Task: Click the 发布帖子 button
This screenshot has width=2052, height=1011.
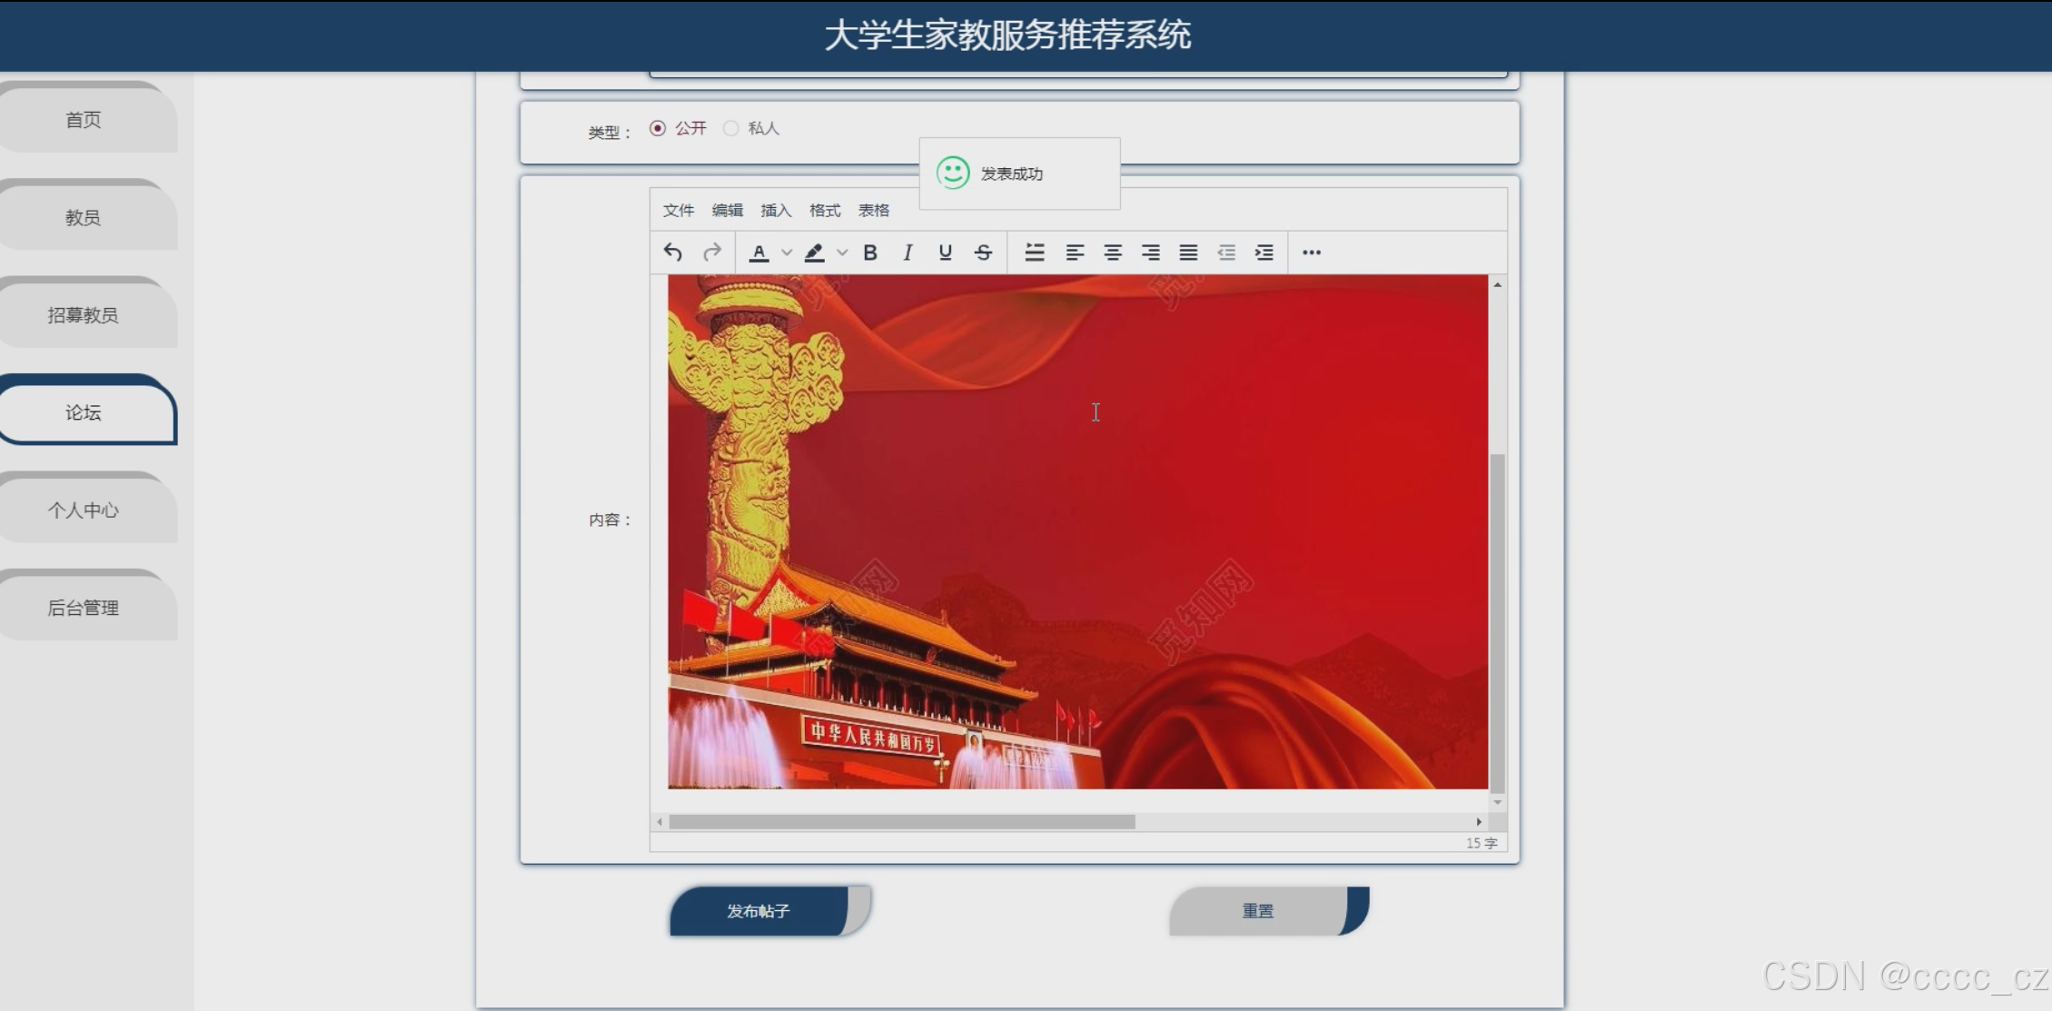Action: point(759,911)
